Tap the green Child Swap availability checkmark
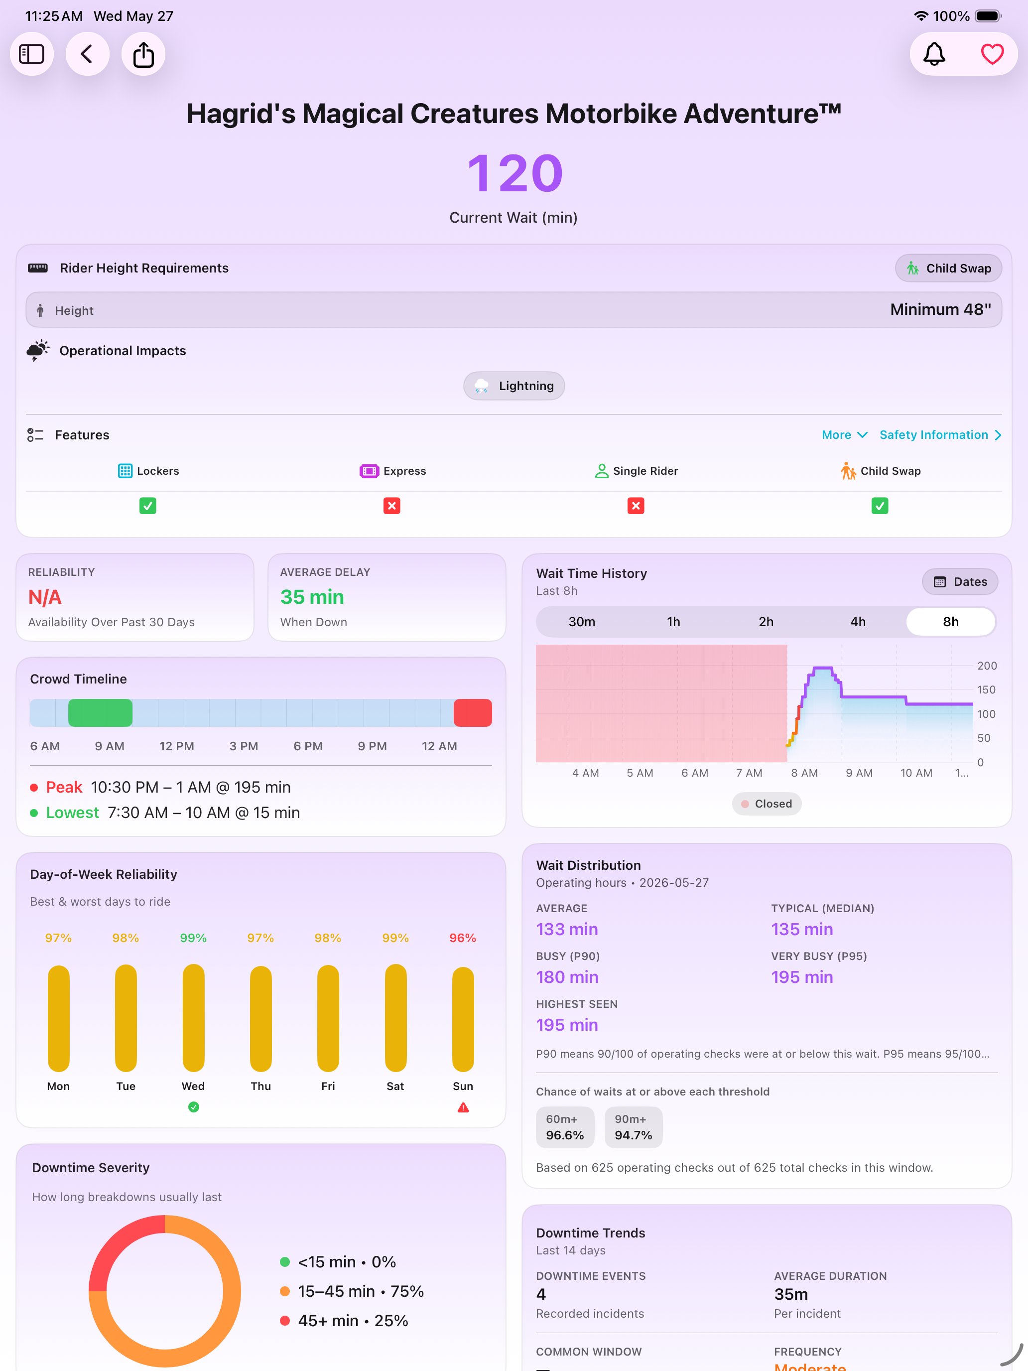 [x=880, y=506]
